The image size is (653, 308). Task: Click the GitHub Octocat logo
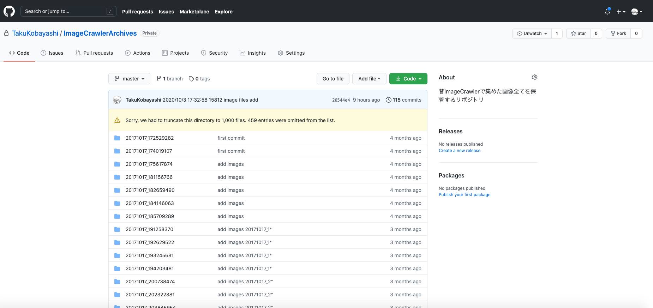tap(9, 11)
